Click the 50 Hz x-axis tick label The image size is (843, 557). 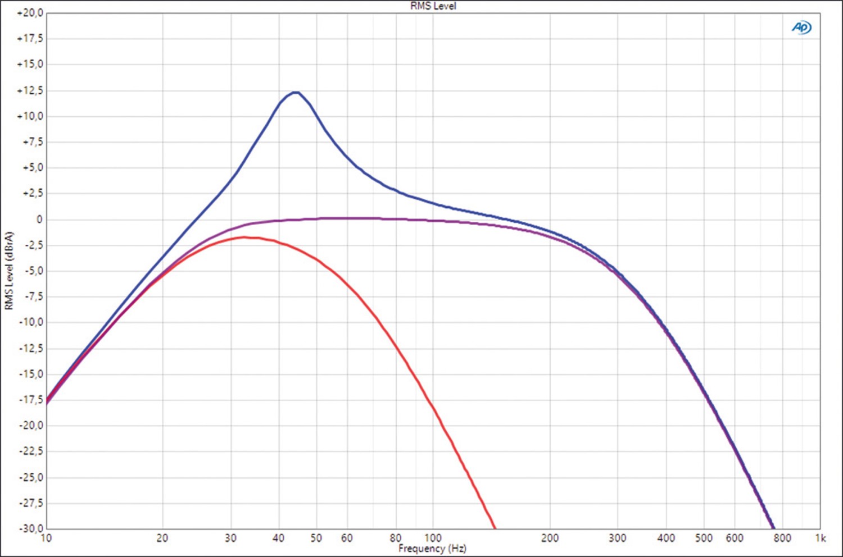pos(316,538)
